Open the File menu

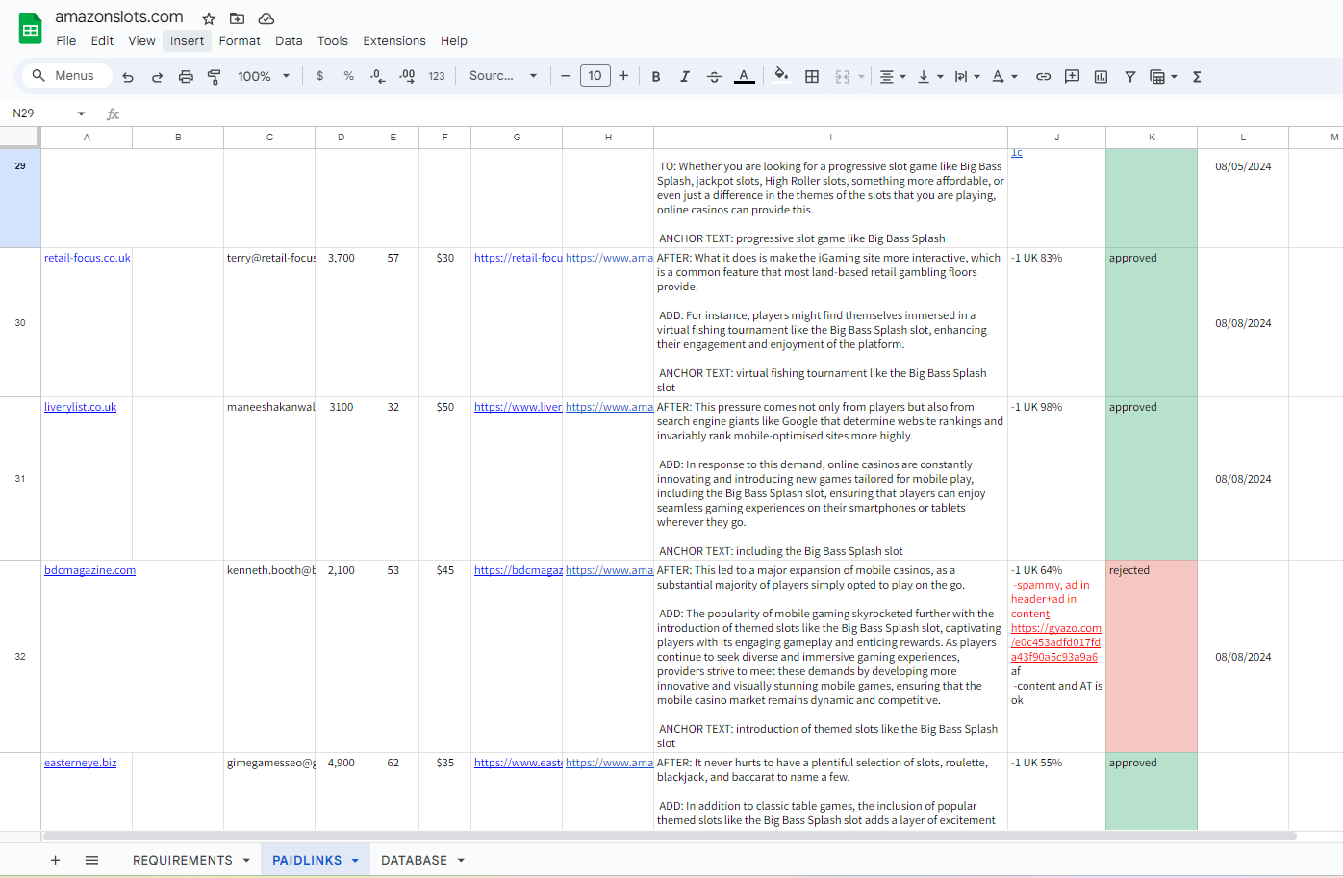66,40
